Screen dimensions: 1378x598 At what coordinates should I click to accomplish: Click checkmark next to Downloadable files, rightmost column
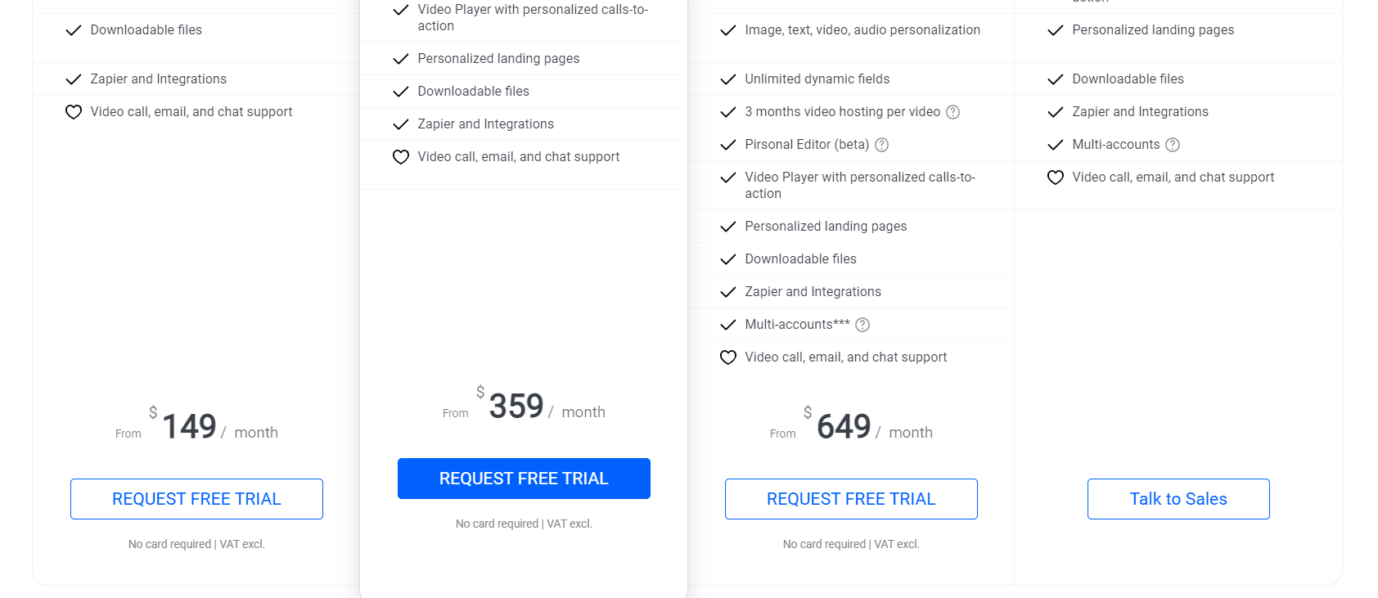click(1055, 79)
